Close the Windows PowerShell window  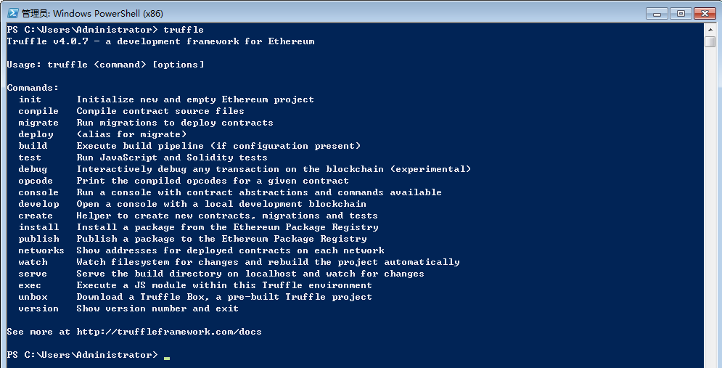pyautogui.click(x=704, y=12)
